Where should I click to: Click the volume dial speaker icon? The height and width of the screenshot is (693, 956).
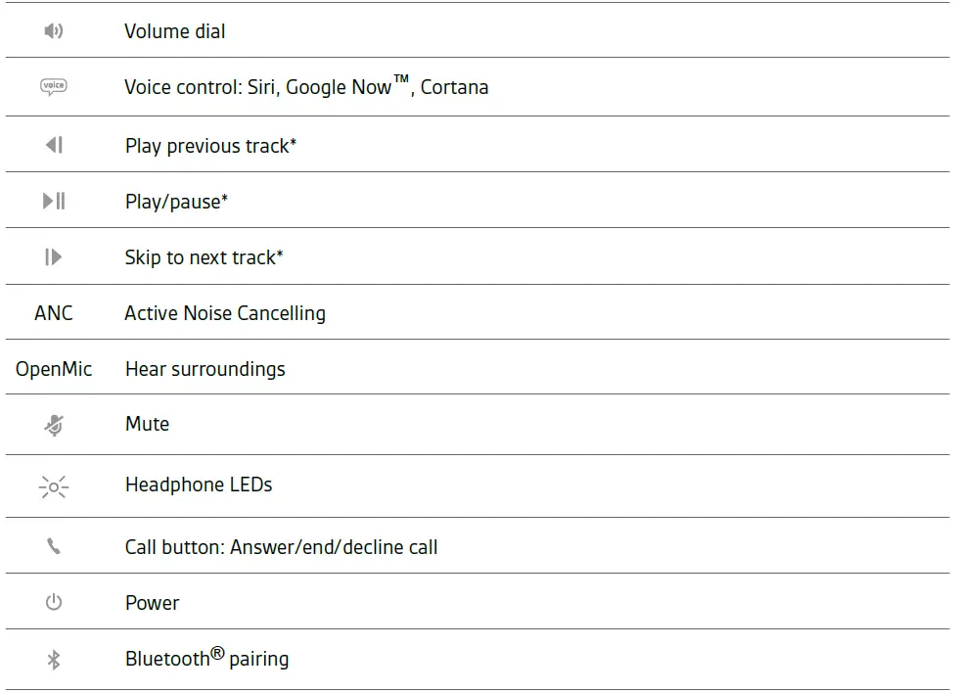[x=54, y=31]
